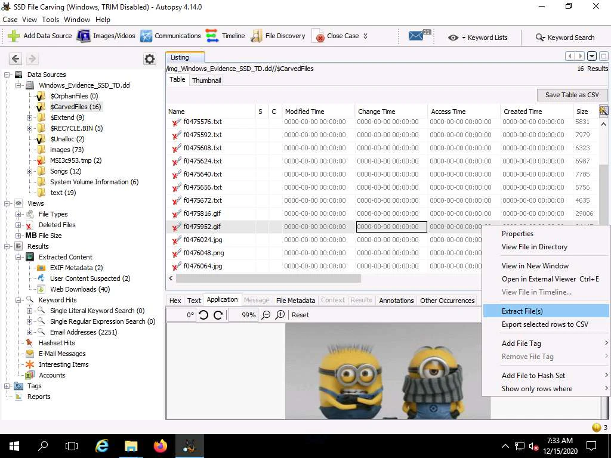Select Email Addresses (2251) in tree
The image size is (611, 458).
pyautogui.click(x=84, y=332)
